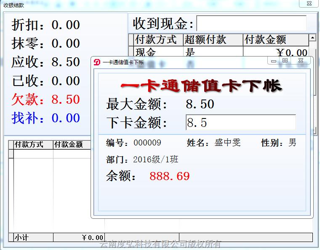Click the 小计 subtotal cell
The height and width of the screenshot is (250, 320).
click(33, 237)
